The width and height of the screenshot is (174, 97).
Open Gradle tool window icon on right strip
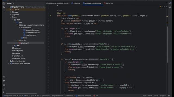point(170,7)
